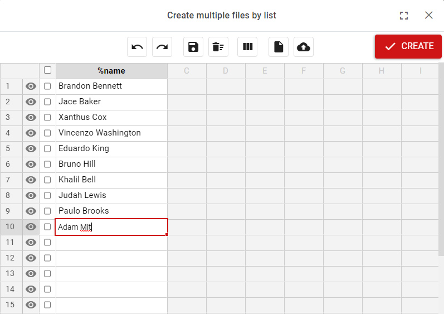Click the file document icon
Viewport: 444px width, 314px height.
(279, 47)
